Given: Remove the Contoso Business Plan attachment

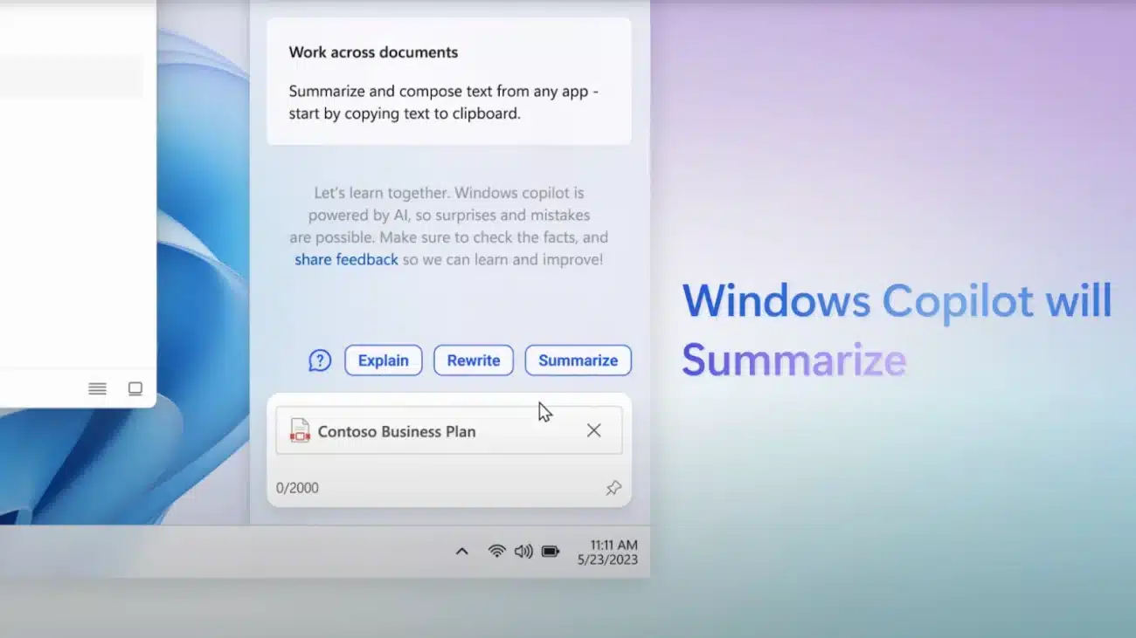Looking at the screenshot, I should [x=593, y=430].
